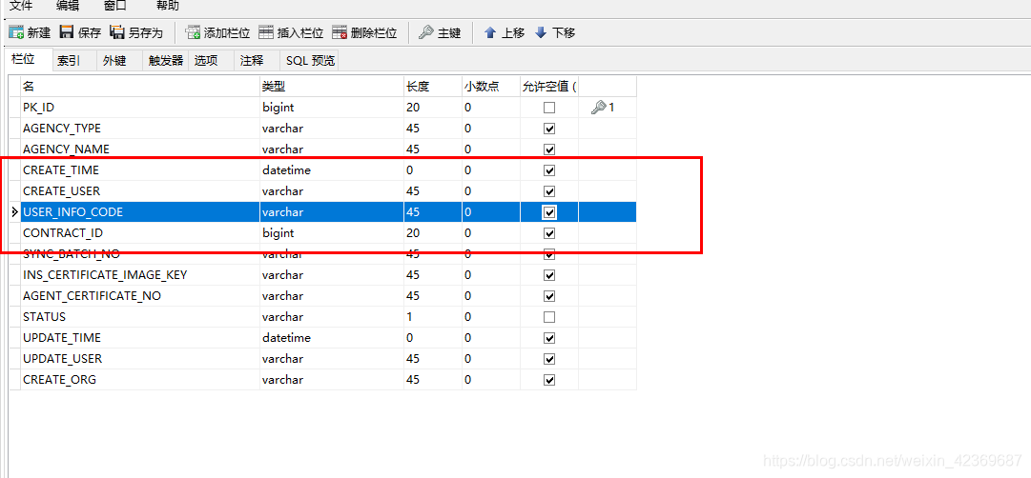Image resolution: width=1031 pixels, height=478 pixels.
Task: Toggle allow-null checkbox for CREATE_USER
Action: 549,191
